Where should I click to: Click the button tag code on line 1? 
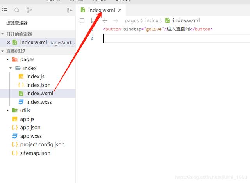158,29
